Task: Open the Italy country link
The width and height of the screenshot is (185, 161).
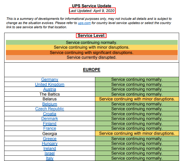Action: coord(50,158)
